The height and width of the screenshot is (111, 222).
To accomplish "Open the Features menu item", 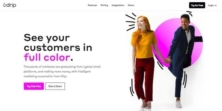I will coord(92,5).
